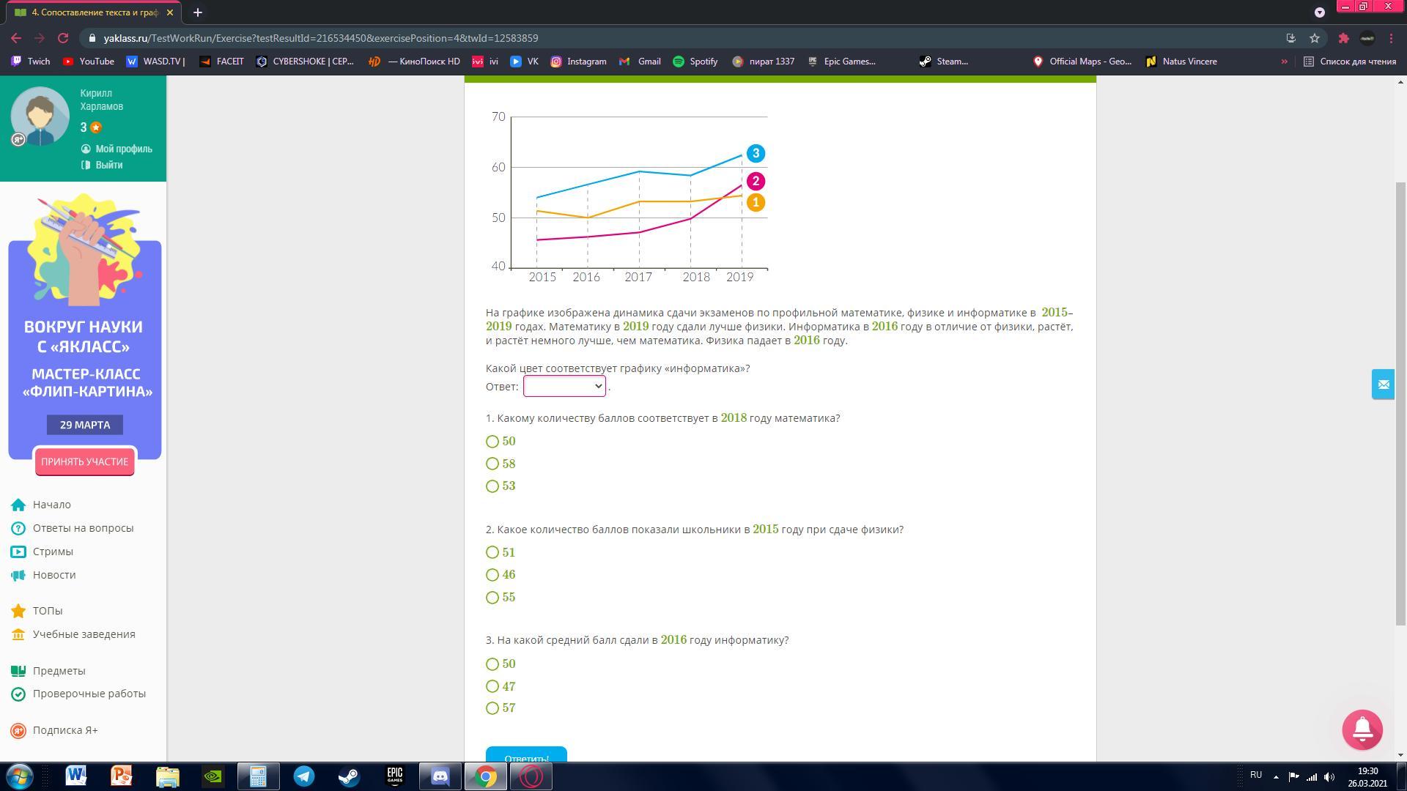
Task: Open the Ответ color dropdown
Action: [564, 387]
